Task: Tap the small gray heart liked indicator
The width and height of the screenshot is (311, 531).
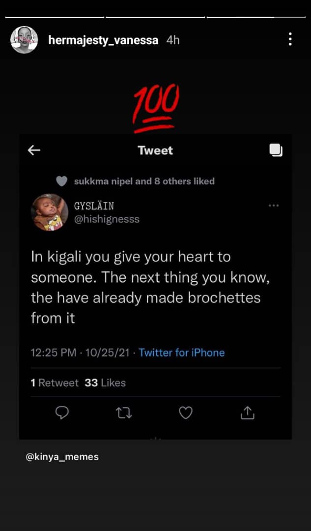Action: [61, 181]
